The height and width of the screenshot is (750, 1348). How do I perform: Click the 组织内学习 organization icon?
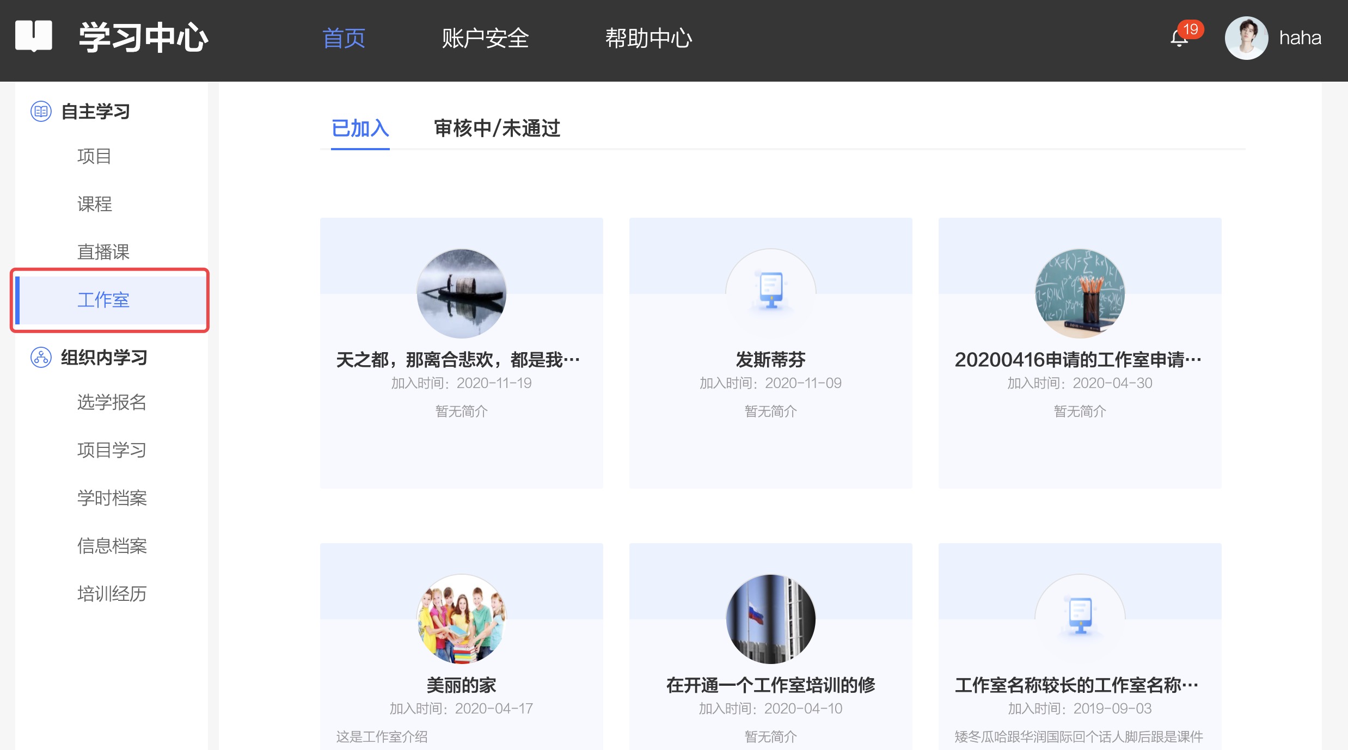coord(41,358)
